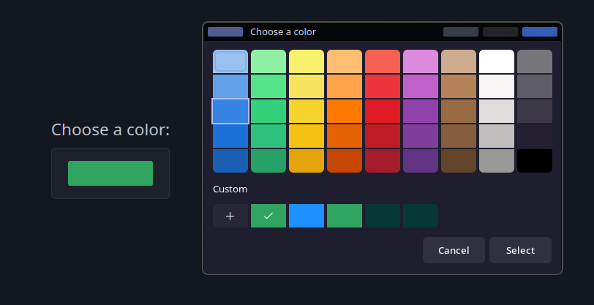Pick the darkest red swatch in palette
The image size is (594, 305).
(383, 161)
